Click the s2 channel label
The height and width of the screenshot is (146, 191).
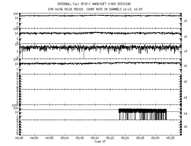[186, 36]
